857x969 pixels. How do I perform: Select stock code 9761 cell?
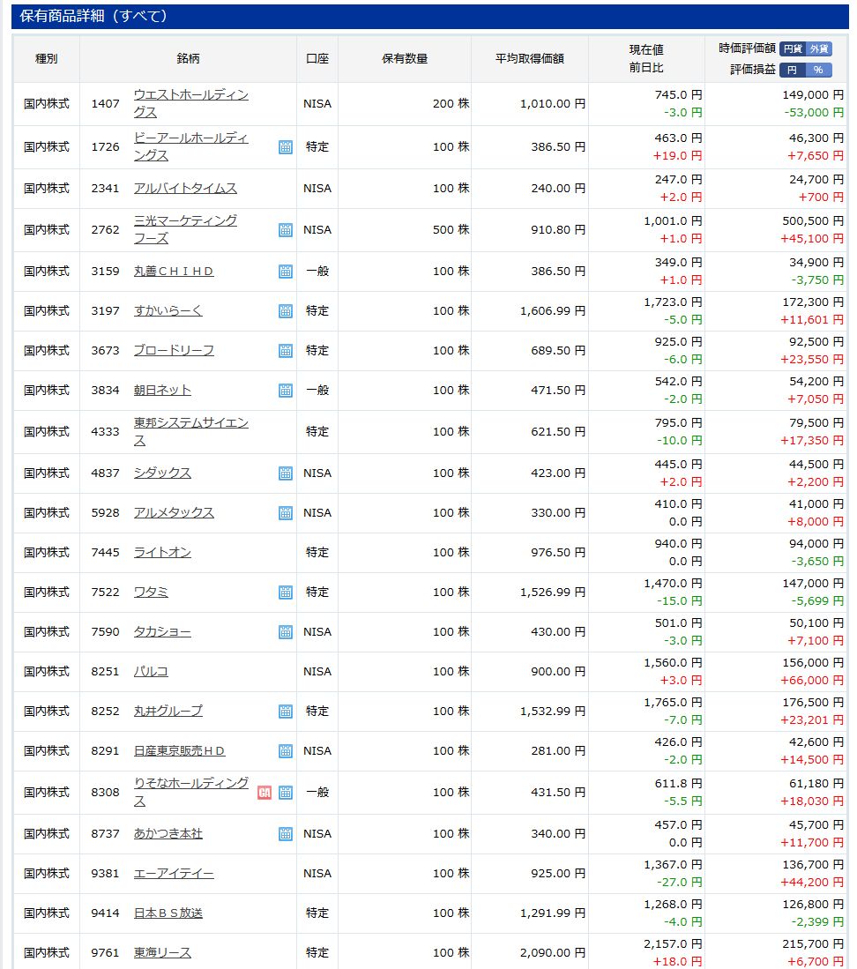point(105,953)
